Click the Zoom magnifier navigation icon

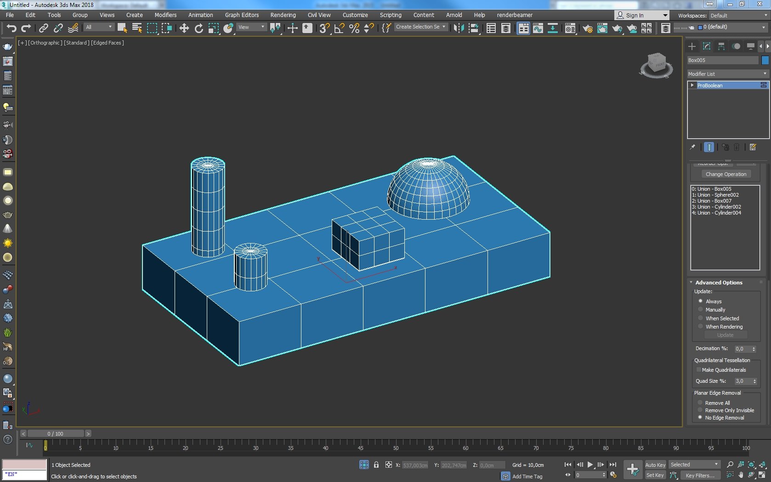coord(730,465)
